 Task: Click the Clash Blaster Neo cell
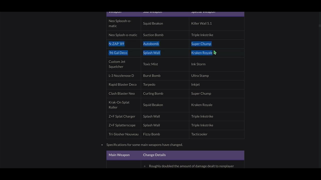tap(123, 93)
